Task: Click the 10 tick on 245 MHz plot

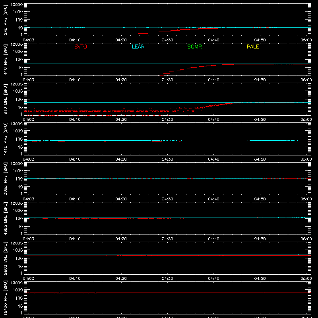Action: tap(21, 28)
